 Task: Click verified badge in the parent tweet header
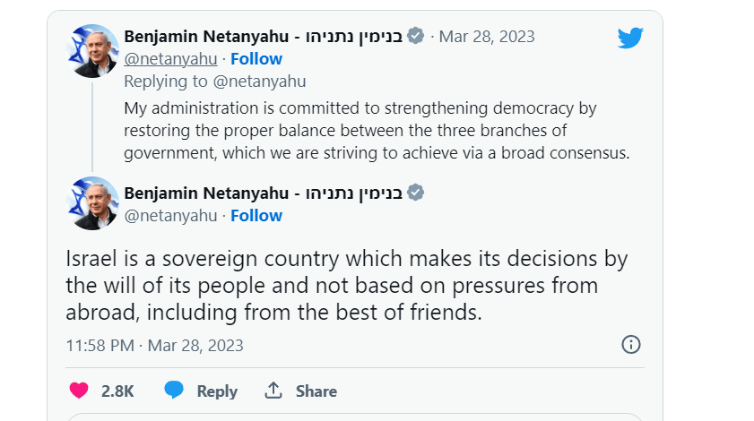coord(416,36)
